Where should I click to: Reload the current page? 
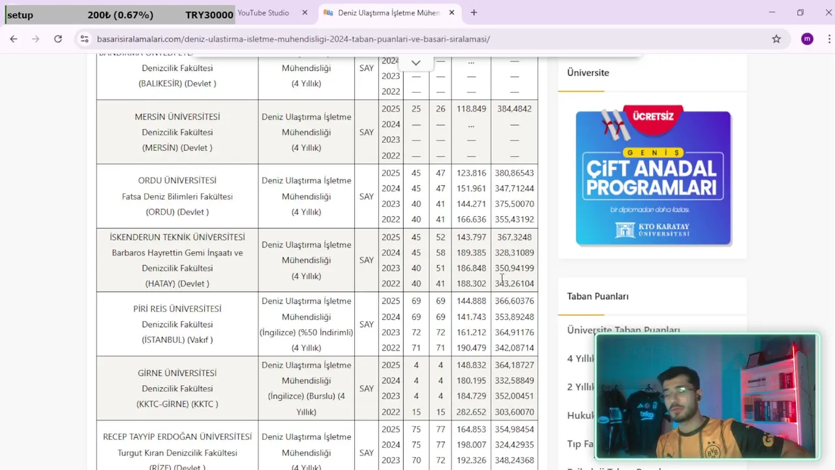(x=58, y=39)
